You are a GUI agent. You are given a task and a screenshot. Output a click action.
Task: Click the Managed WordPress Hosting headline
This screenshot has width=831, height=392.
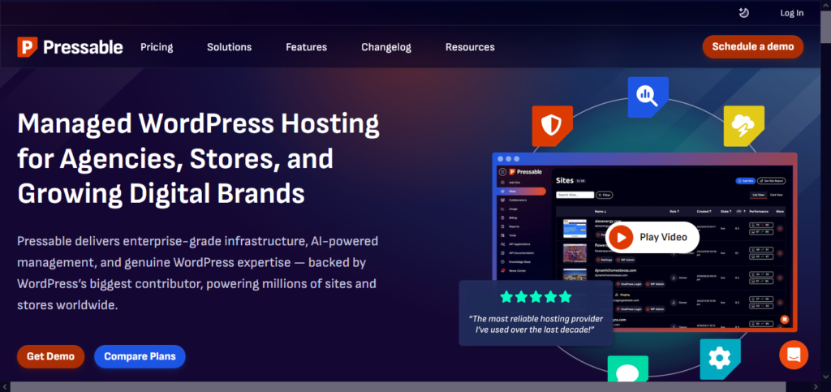pos(198,159)
